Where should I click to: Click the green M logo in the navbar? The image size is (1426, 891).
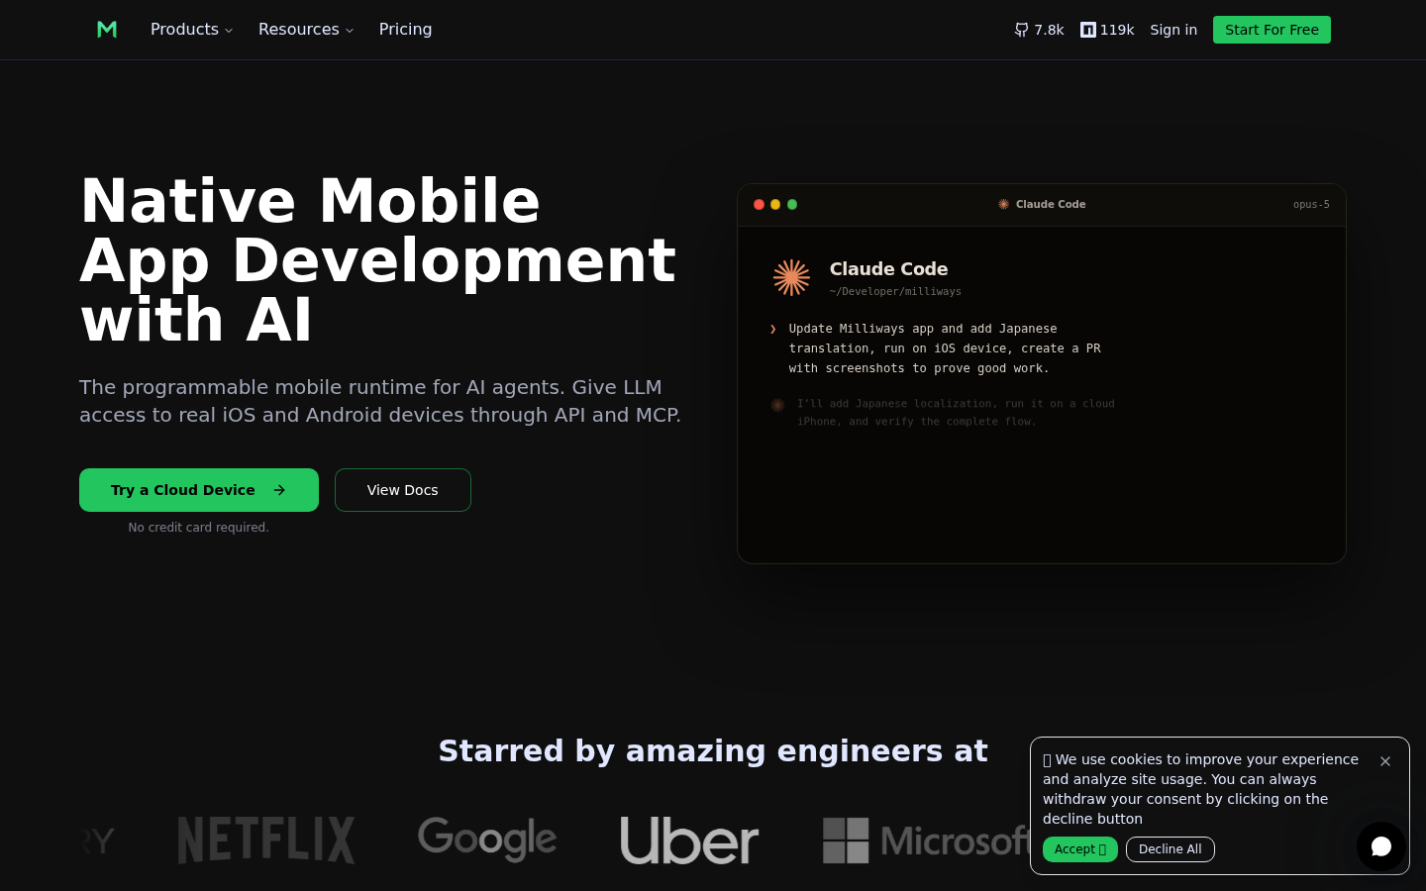(107, 30)
